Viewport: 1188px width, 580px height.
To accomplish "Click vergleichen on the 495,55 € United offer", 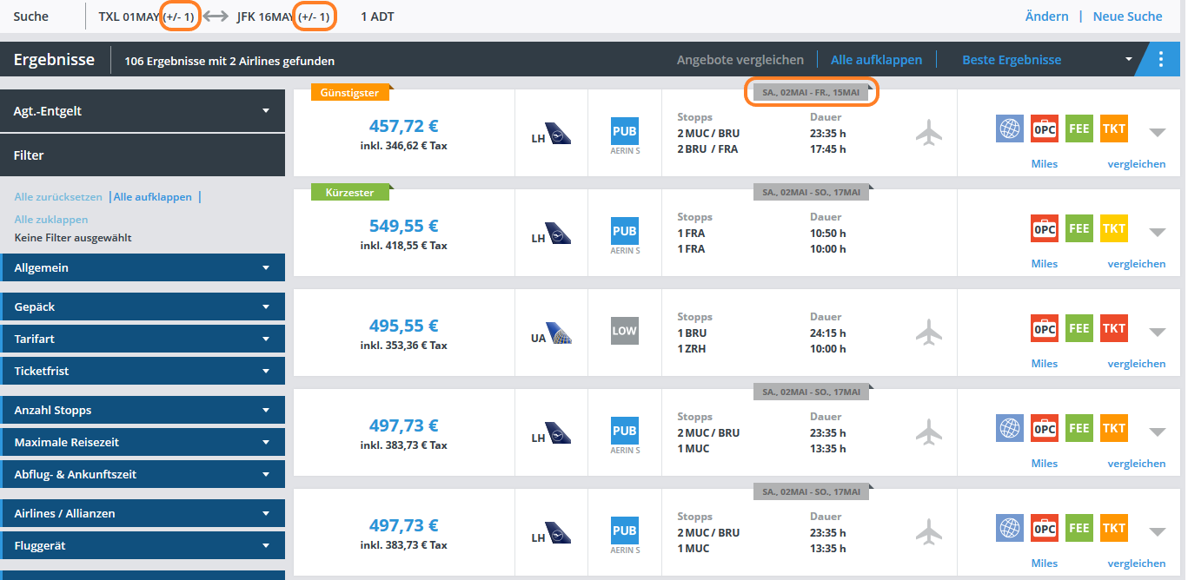I will click(1136, 364).
